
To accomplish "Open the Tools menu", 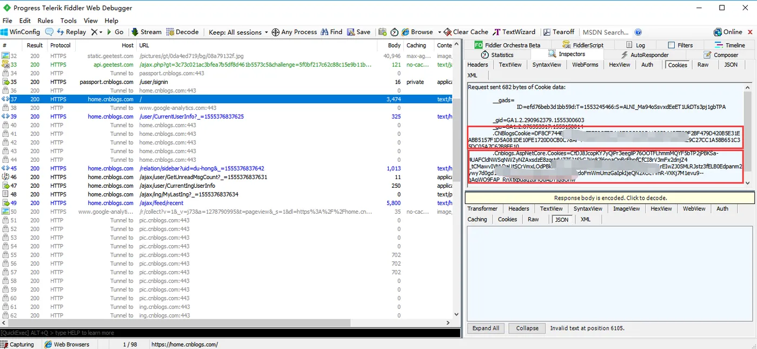I will click(x=68, y=21).
